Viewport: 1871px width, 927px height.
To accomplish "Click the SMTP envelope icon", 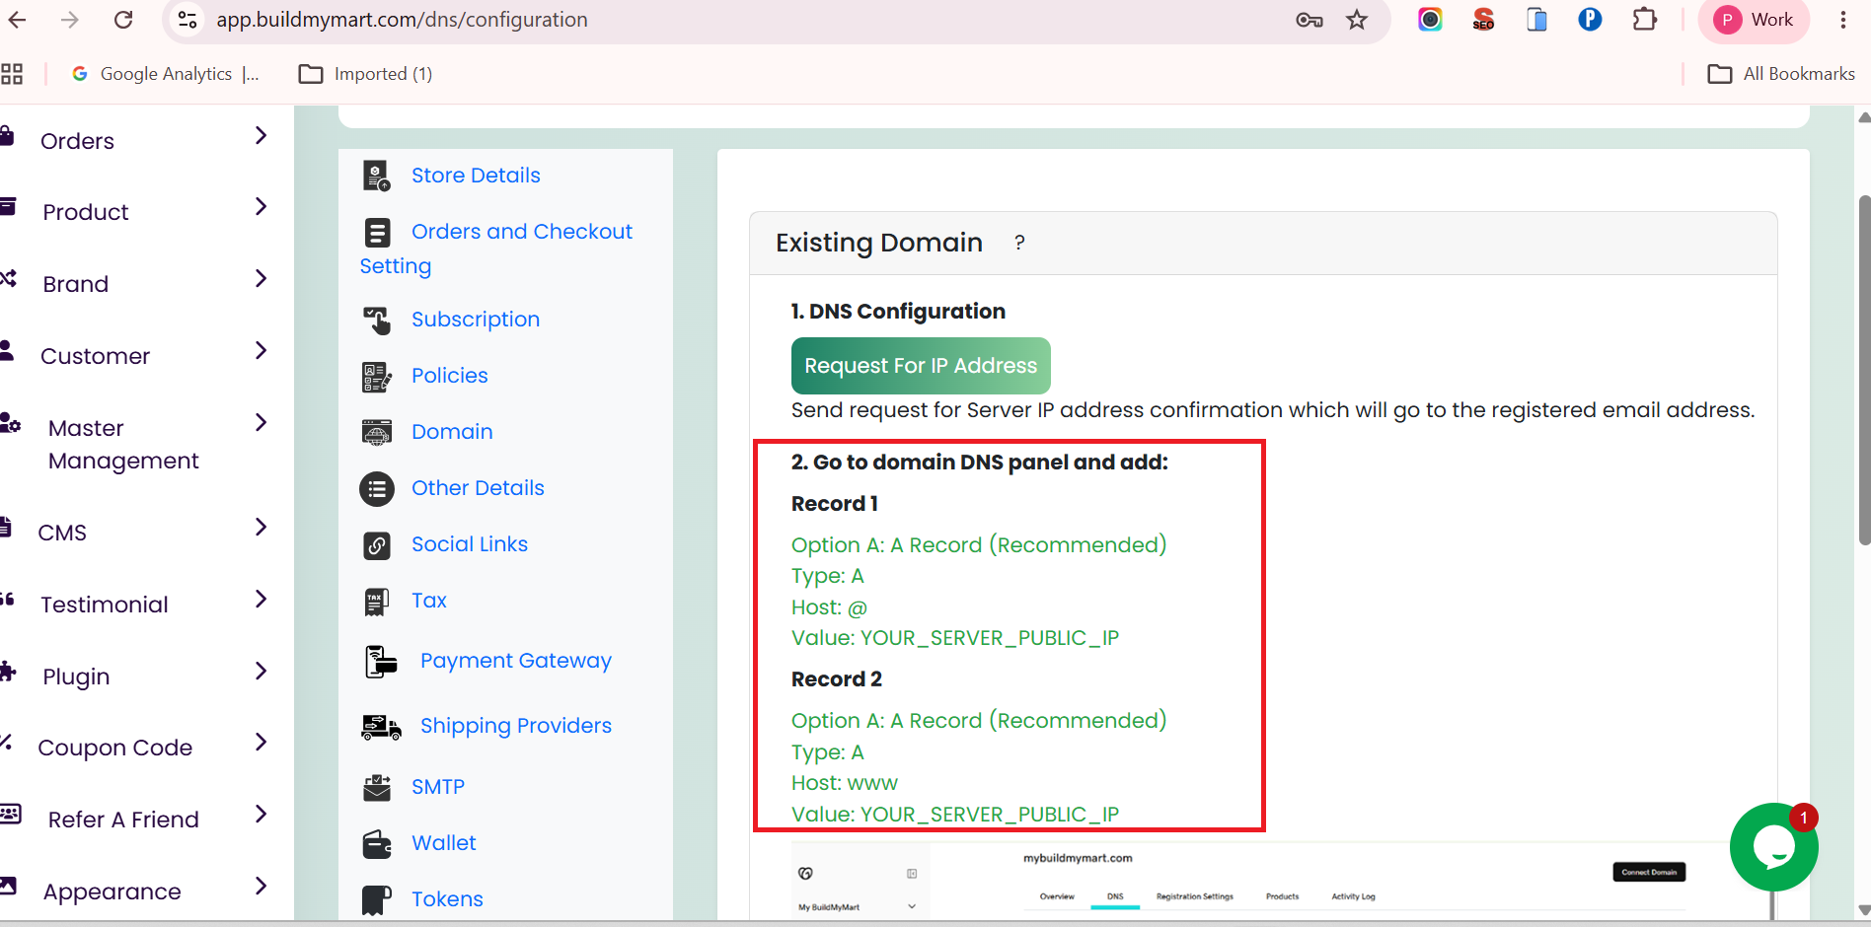I will click(376, 788).
